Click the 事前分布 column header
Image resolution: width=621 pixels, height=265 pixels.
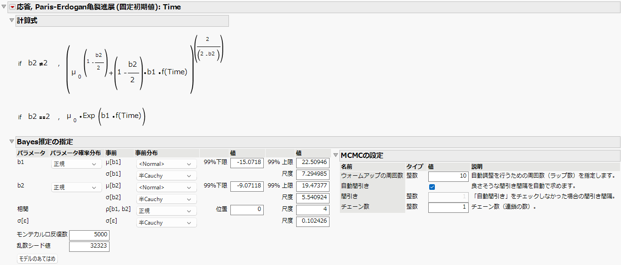pyautogui.click(x=146, y=153)
